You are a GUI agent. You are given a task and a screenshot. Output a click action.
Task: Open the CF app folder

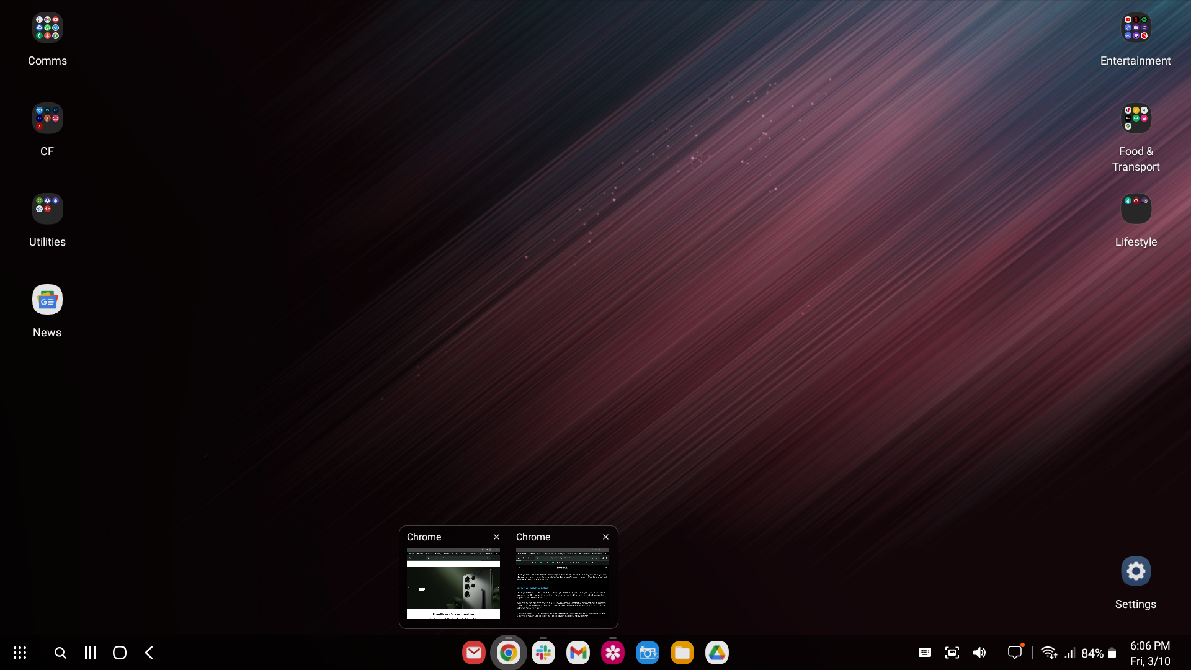click(x=47, y=118)
